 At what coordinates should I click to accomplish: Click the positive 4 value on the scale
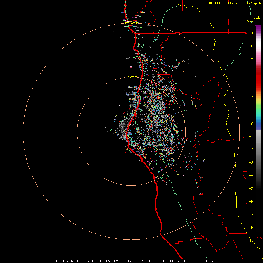point(252,72)
